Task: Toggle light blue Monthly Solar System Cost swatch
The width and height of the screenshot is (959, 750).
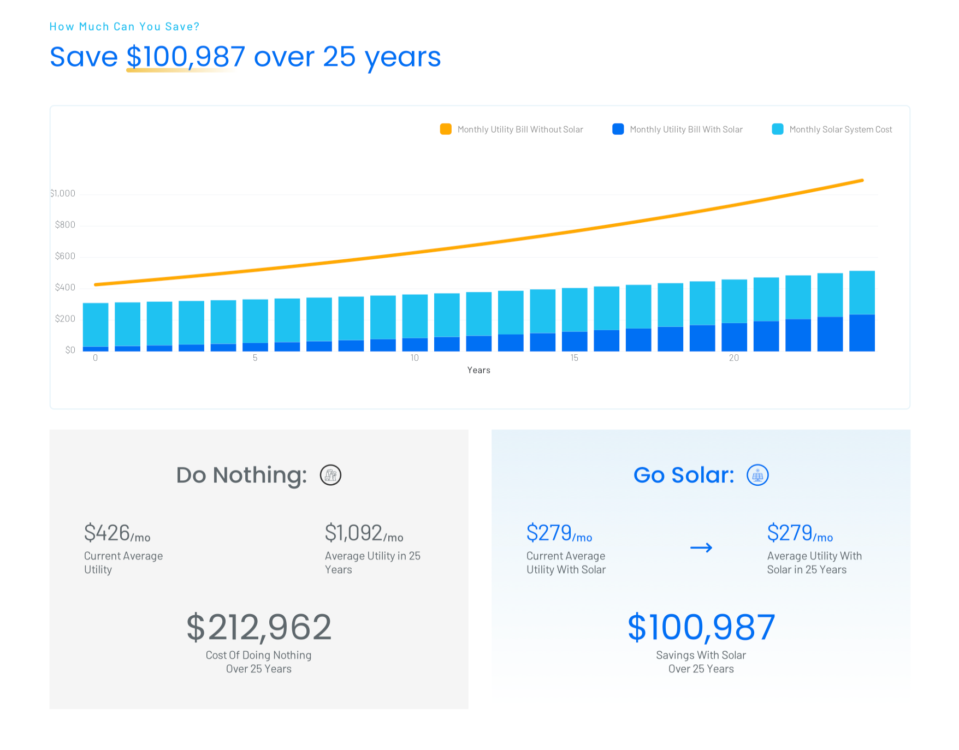Action: [x=778, y=129]
